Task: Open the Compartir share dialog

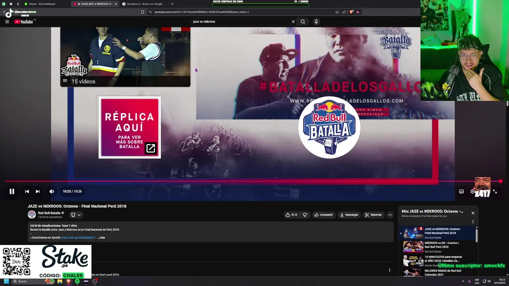Action: tap(323, 215)
